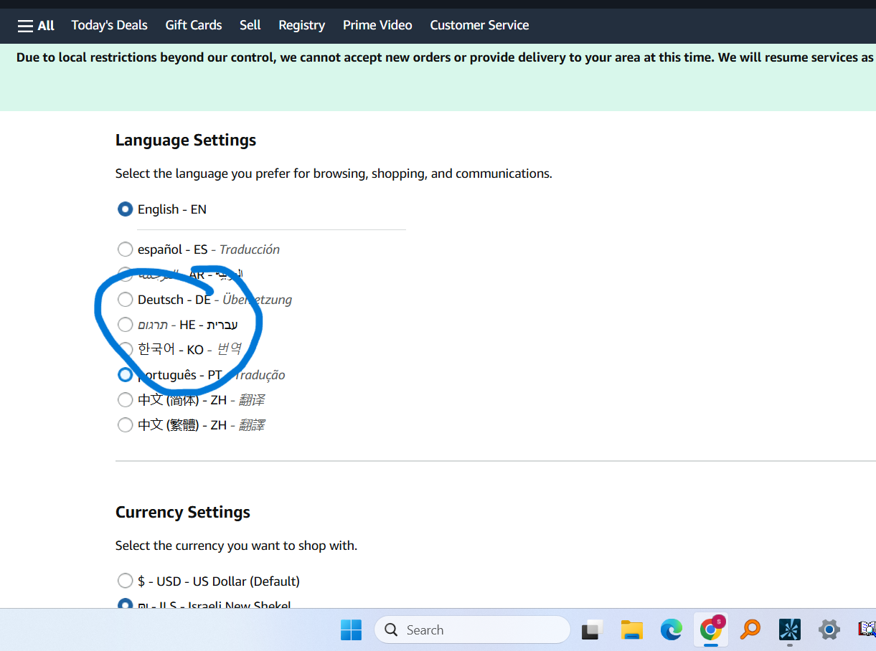The height and width of the screenshot is (651, 876).
Task: Click the Windows Start button
Action: [351, 630]
